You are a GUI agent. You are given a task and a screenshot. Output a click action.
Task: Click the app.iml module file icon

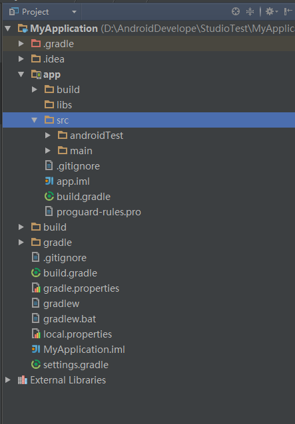(x=49, y=181)
